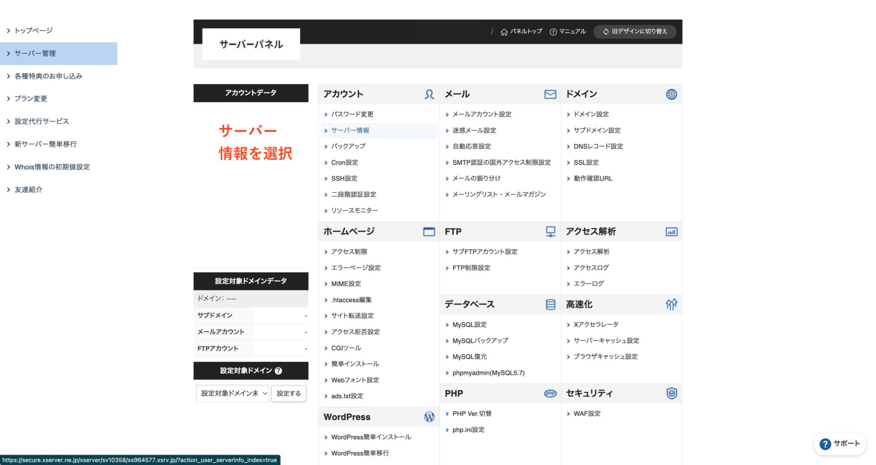Viewport: 876px width, 465px height.
Task: Click the ドメイン globe icon
Action: (x=672, y=94)
